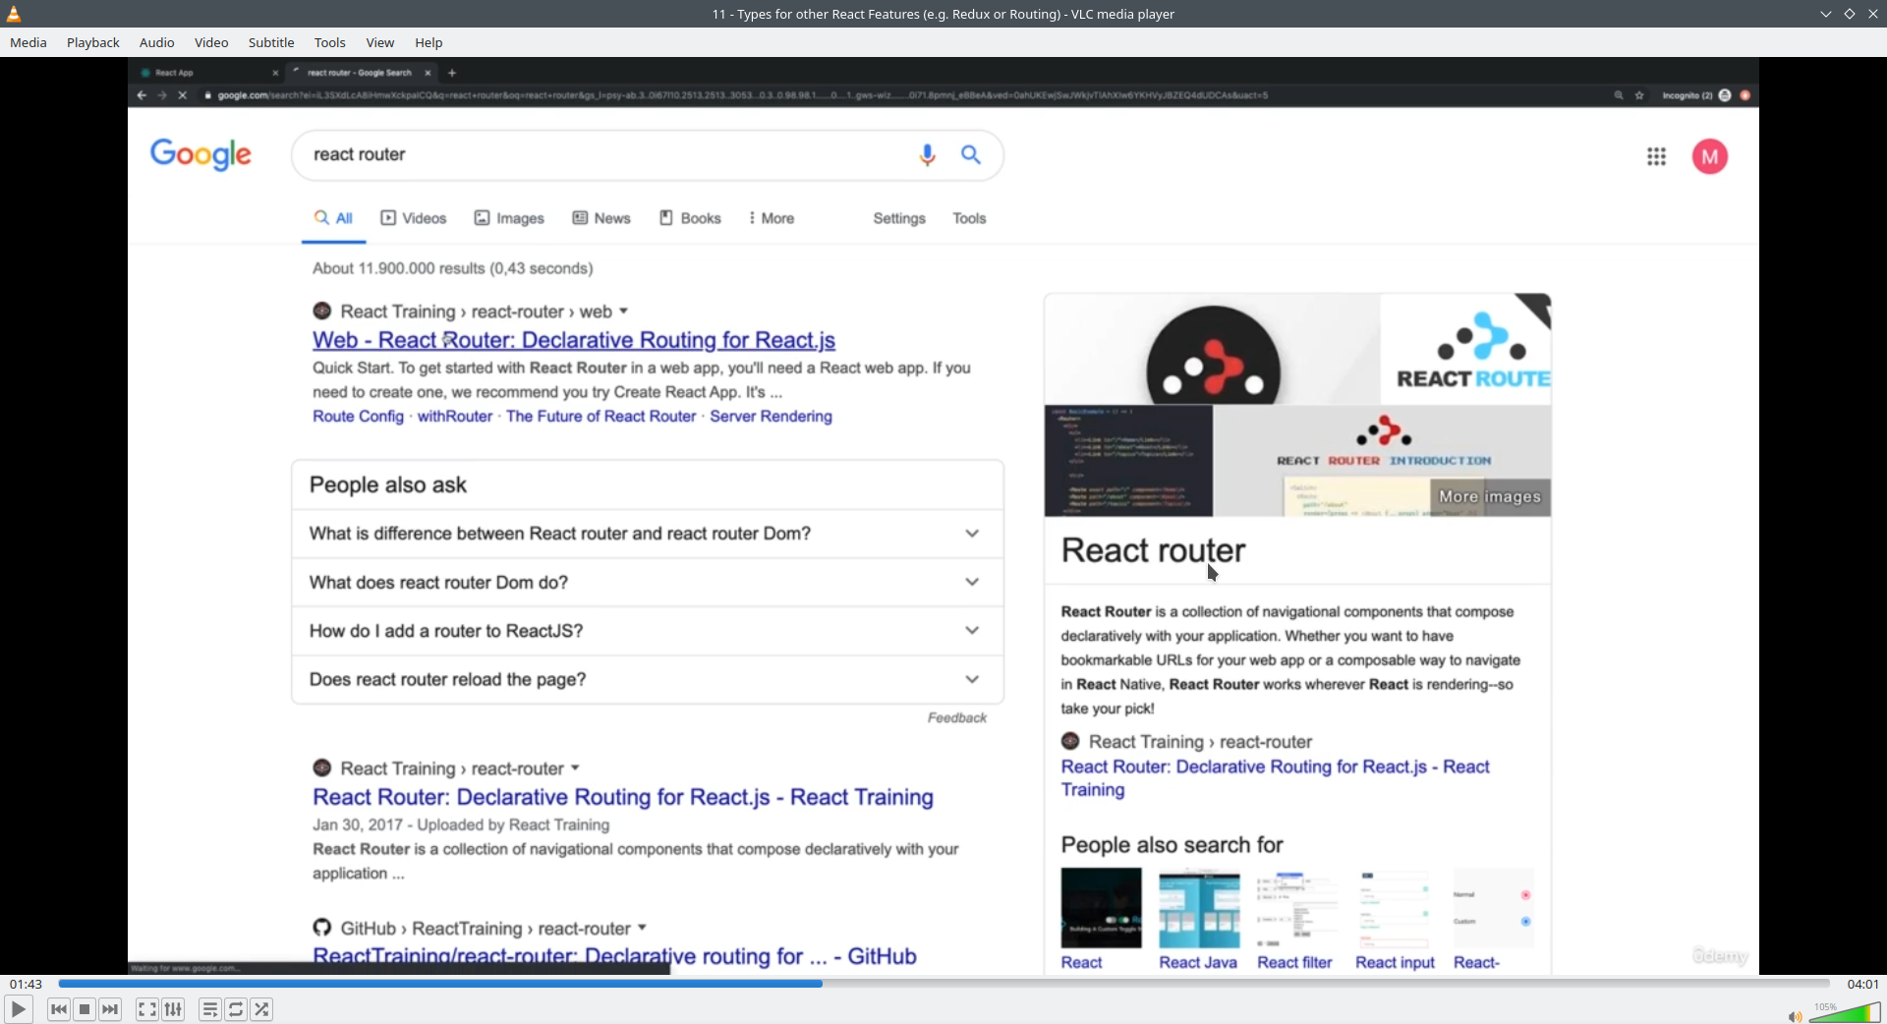Click the microphone voice search icon
1887x1024 pixels.
pyautogui.click(x=927, y=155)
